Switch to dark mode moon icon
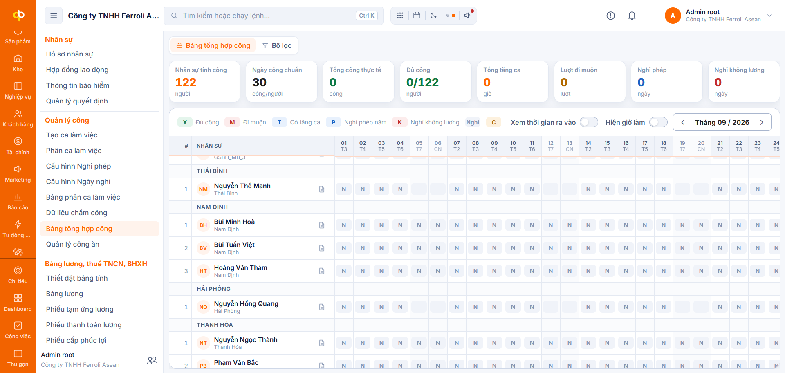This screenshot has width=785, height=373. point(433,16)
